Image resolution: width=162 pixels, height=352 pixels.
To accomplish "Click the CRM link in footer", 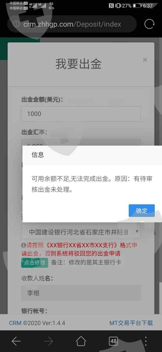I will click(x=15, y=323).
